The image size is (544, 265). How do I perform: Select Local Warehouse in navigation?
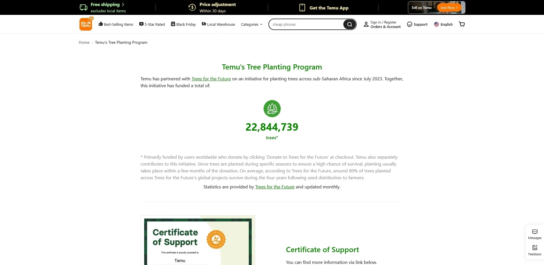click(218, 24)
